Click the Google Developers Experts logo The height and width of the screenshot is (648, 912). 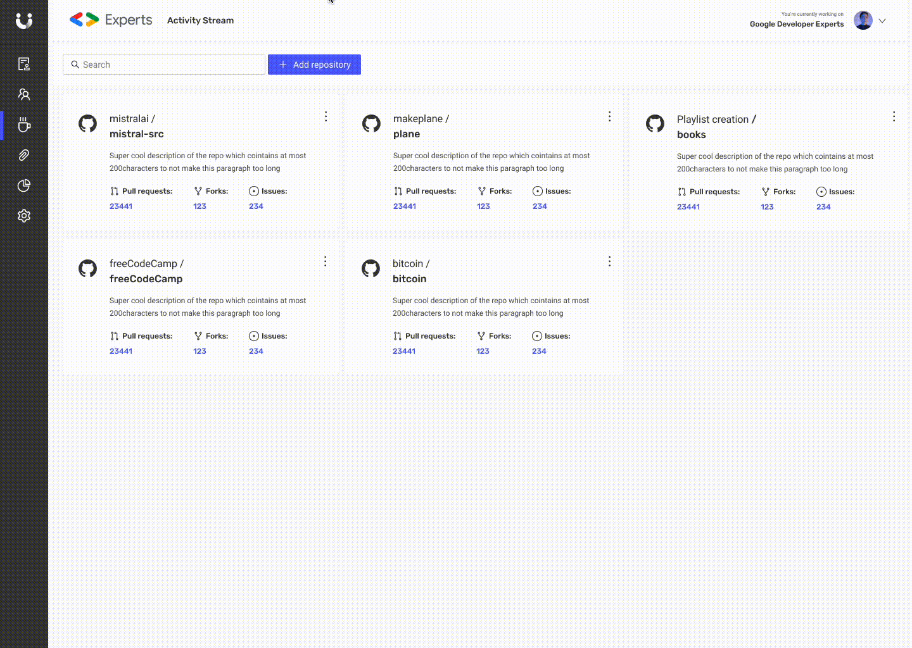pos(111,20)
